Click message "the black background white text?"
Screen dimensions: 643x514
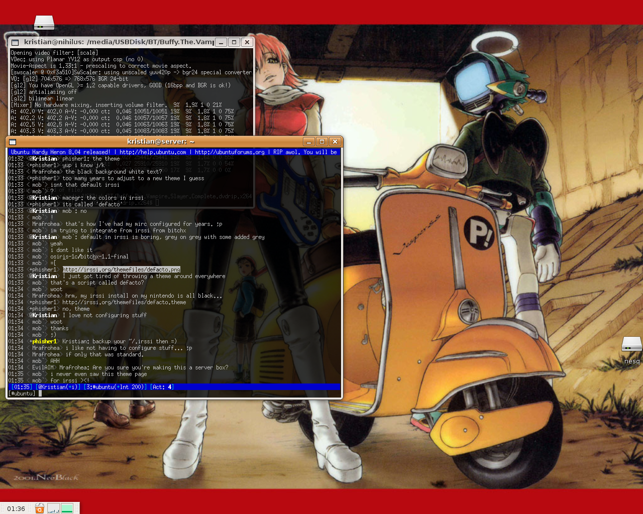click(x=114, y=172)
